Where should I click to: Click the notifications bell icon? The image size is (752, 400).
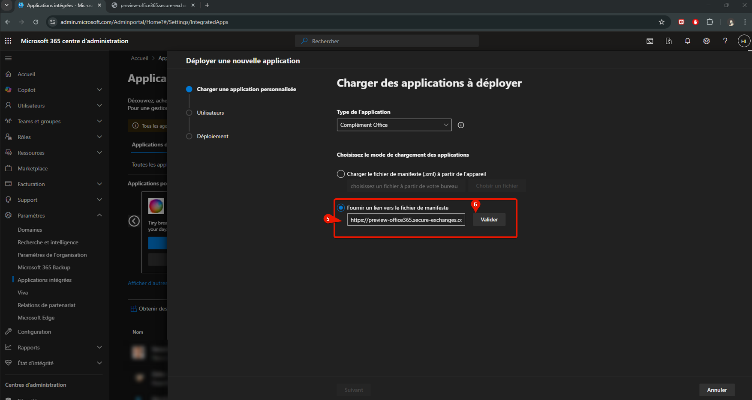point(688,41)
